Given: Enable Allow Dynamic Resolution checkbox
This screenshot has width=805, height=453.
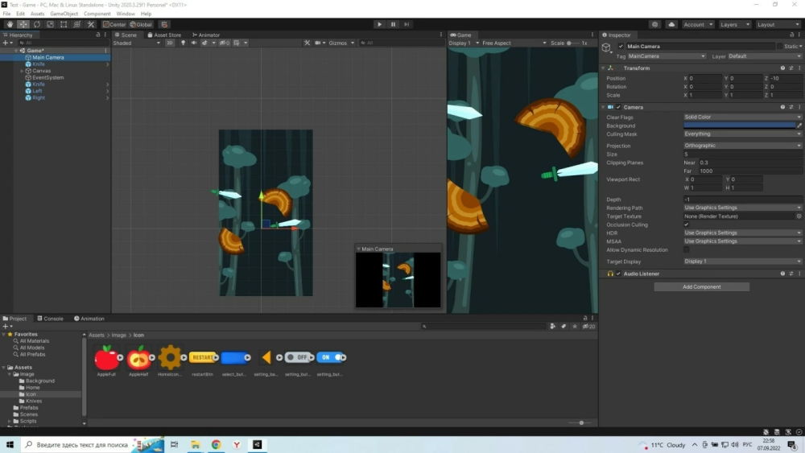Looking at the screenshot, I should [687, 250].
